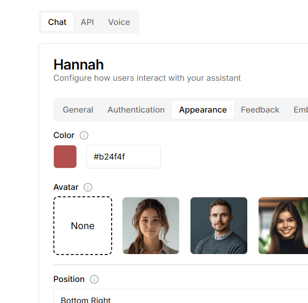Switch to the Voice tab
The image size is (308, 303).
(119, 23)
